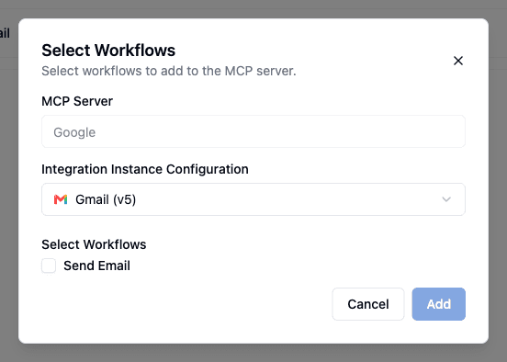The height and width of the screenshot is (362, 507).
Task: Close the Select Workflows dialog with X
Action: pyautogui.click(x=457, y=61)
